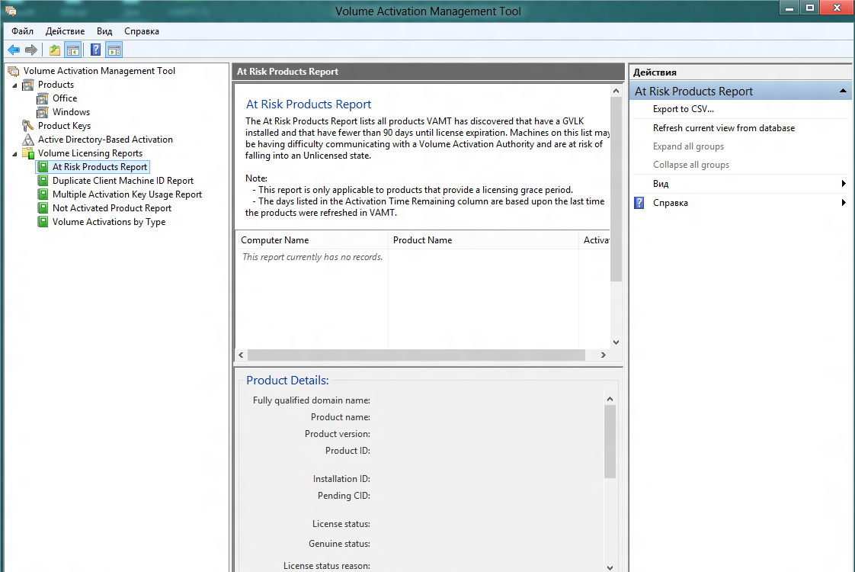
Task: Open the Справка menu in menu bar
Action: click(142, 31)
